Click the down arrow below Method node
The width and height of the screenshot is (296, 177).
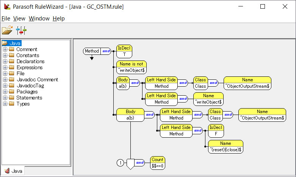coord(92,57)
